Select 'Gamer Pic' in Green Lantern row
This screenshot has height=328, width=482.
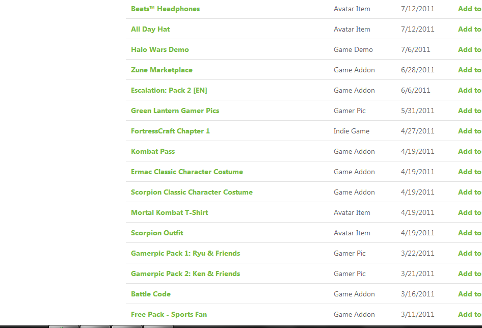tap(350, 111)
